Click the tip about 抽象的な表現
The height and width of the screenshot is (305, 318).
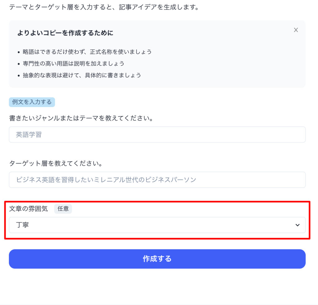coord(82,75)
